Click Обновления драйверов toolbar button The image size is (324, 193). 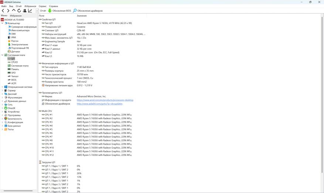click(x=88, y=11)
